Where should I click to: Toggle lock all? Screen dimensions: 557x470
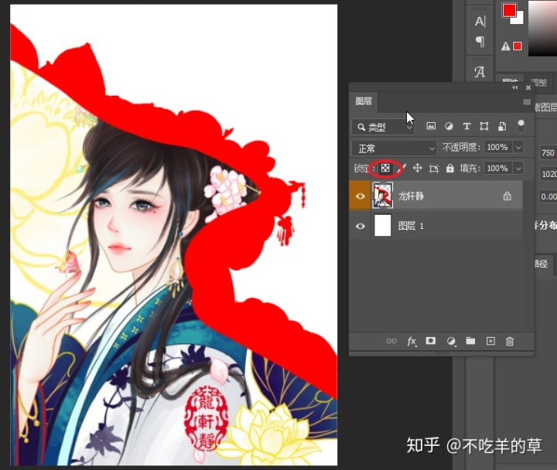pyautogui.click(x=450, y=168)
